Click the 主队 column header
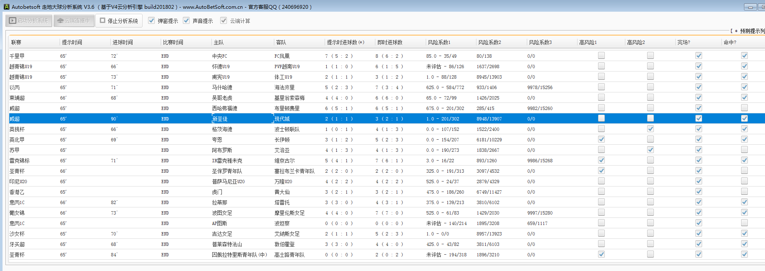Image resolution: width=765 pixels, height=271 pixels. (219, 42)
